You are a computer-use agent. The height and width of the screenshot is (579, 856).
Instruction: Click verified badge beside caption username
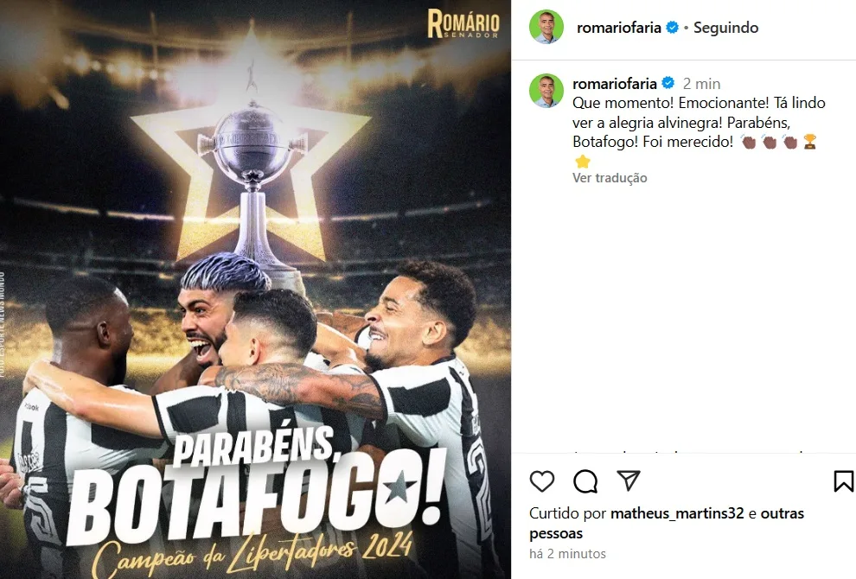tap(668, 83)
